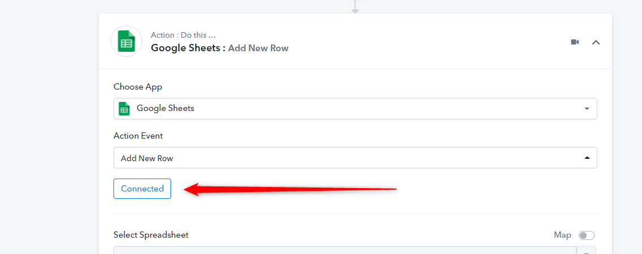
Task: Click the round Google Sheets logo in the header
Action: [126, 41]
